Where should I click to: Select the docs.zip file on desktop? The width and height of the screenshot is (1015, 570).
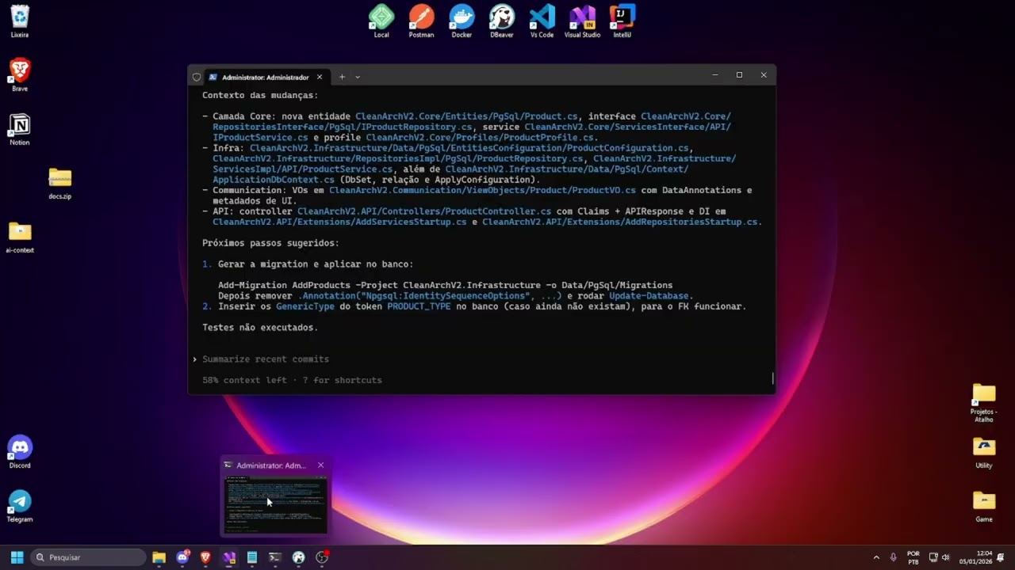[60, 183]
